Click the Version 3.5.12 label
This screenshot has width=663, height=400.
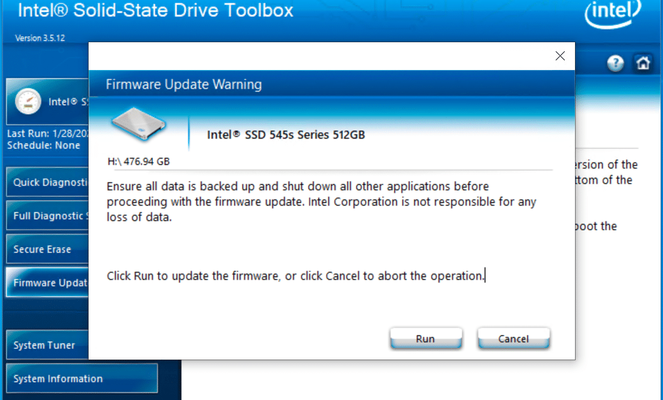(x=40, y=38)
